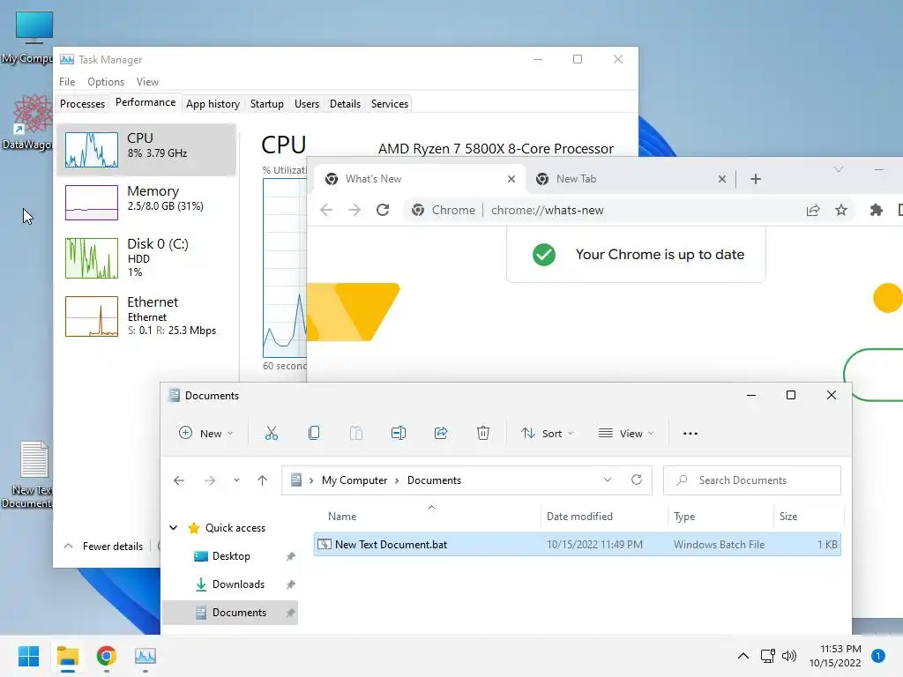Open Chrome Extensions puzzle icon

click(x=877, y=210)
